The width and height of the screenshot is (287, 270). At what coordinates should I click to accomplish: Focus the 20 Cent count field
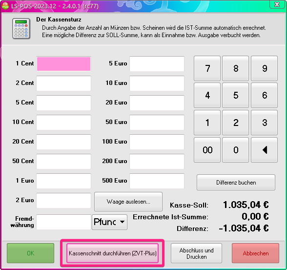coord(63,142)
